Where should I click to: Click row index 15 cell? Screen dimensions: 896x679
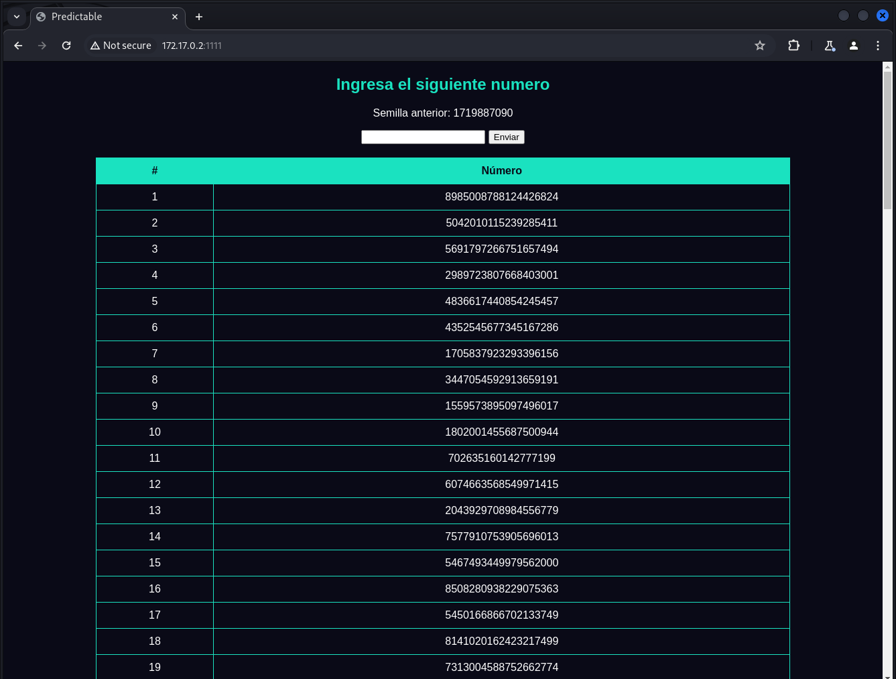pos(155,562)
